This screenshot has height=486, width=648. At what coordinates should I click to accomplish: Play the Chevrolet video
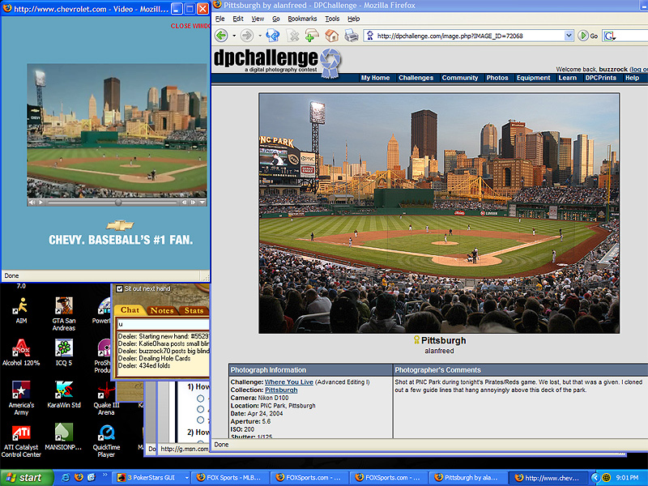tap(40, 202)
